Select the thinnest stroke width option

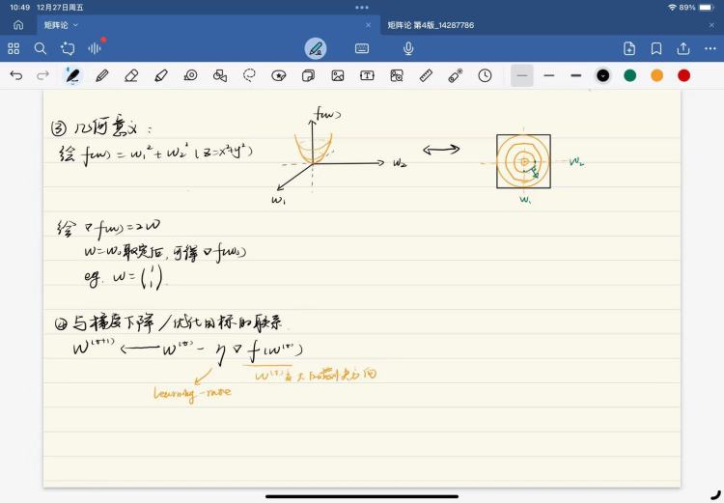pos(522,75)
